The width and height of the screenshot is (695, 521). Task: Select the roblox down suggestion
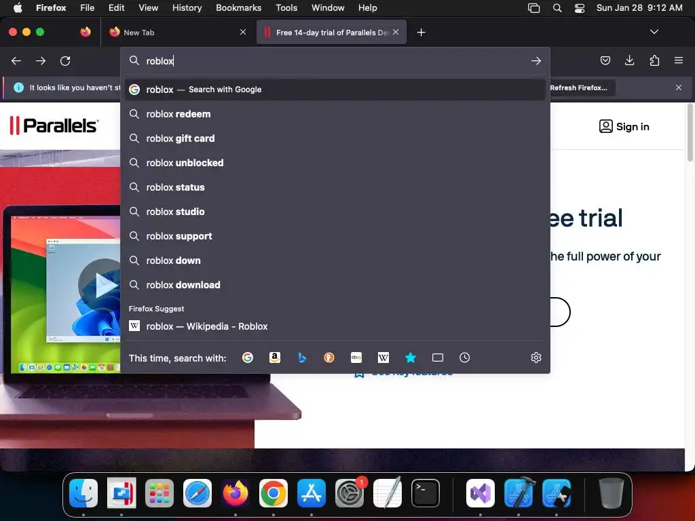coord(335,260)
